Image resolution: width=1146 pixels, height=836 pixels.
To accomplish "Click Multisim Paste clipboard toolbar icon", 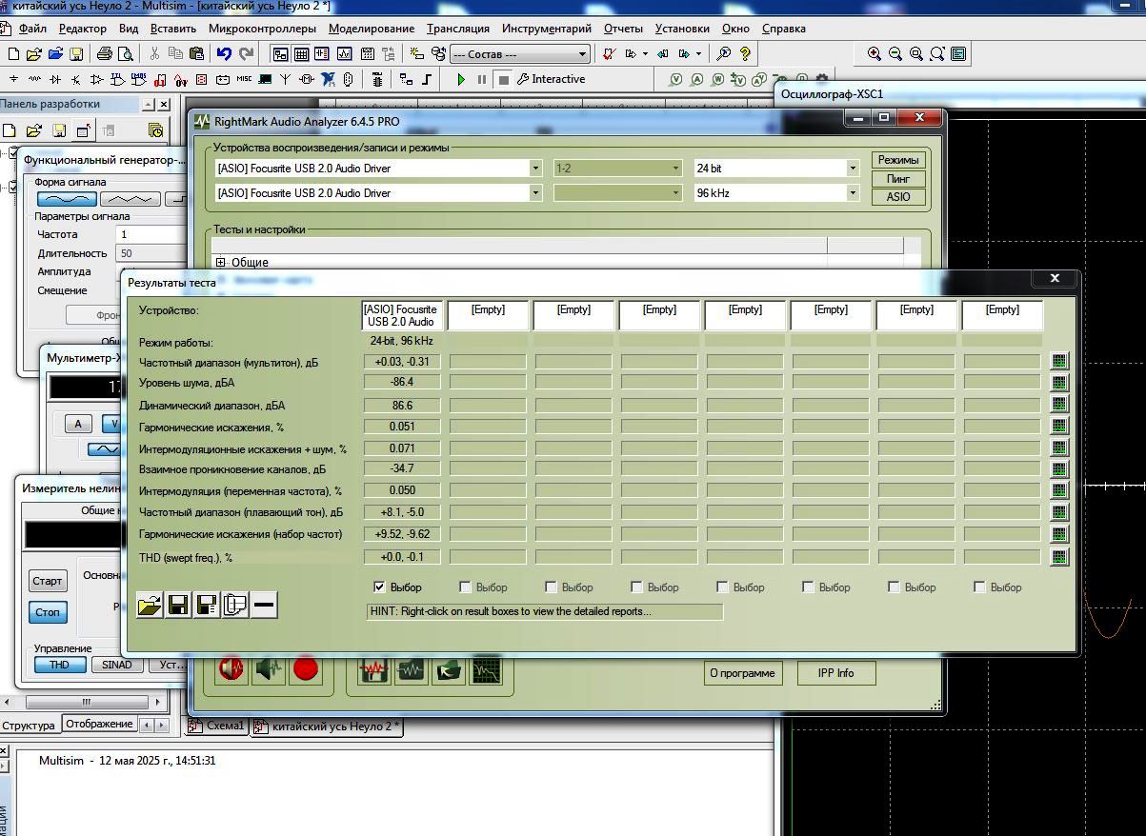I will tap(196, 54).
